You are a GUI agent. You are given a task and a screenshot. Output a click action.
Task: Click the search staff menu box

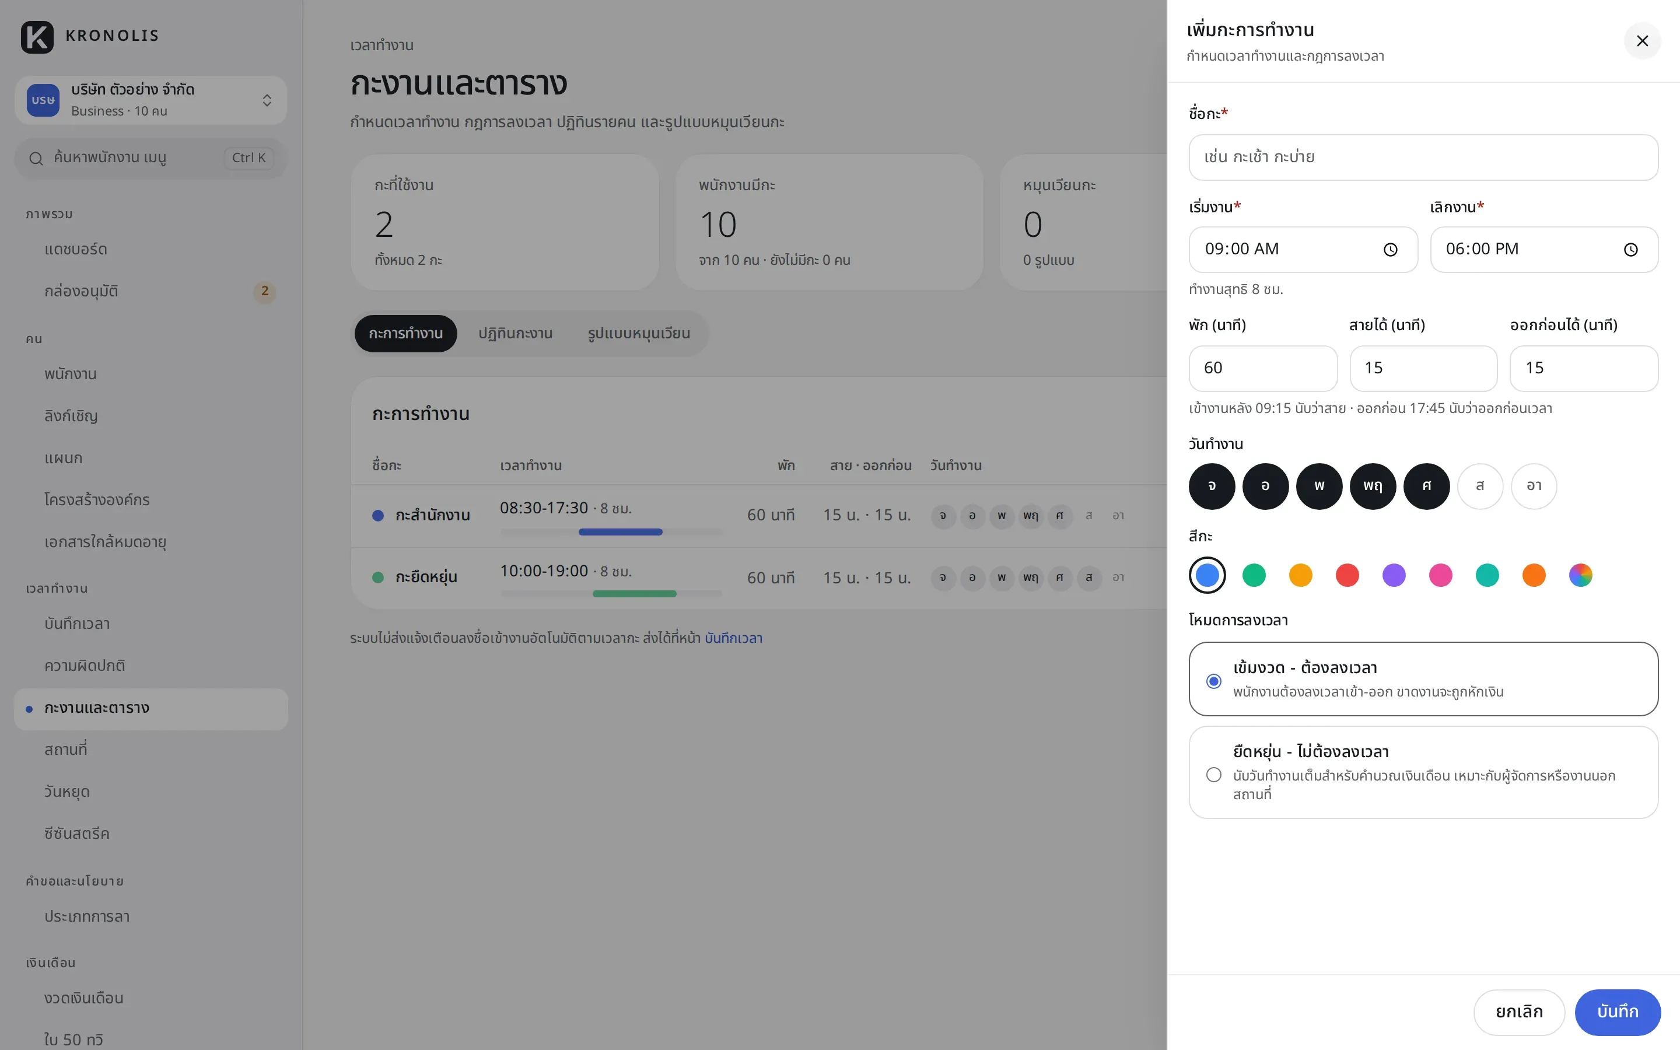coord(150,158)
